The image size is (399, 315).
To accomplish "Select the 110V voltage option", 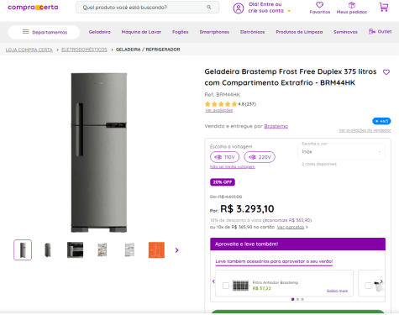I will pyautogui.click(x=224, y=157).
